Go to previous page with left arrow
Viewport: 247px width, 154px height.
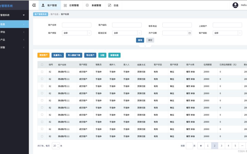pyautogui.click(x=201, y=146)
